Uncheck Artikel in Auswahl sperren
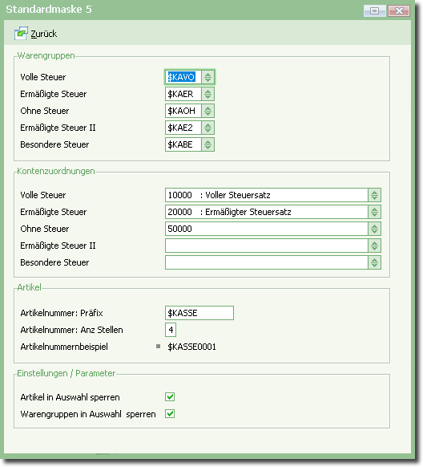This screenshot has width=423, height=467. coord(170,397)
